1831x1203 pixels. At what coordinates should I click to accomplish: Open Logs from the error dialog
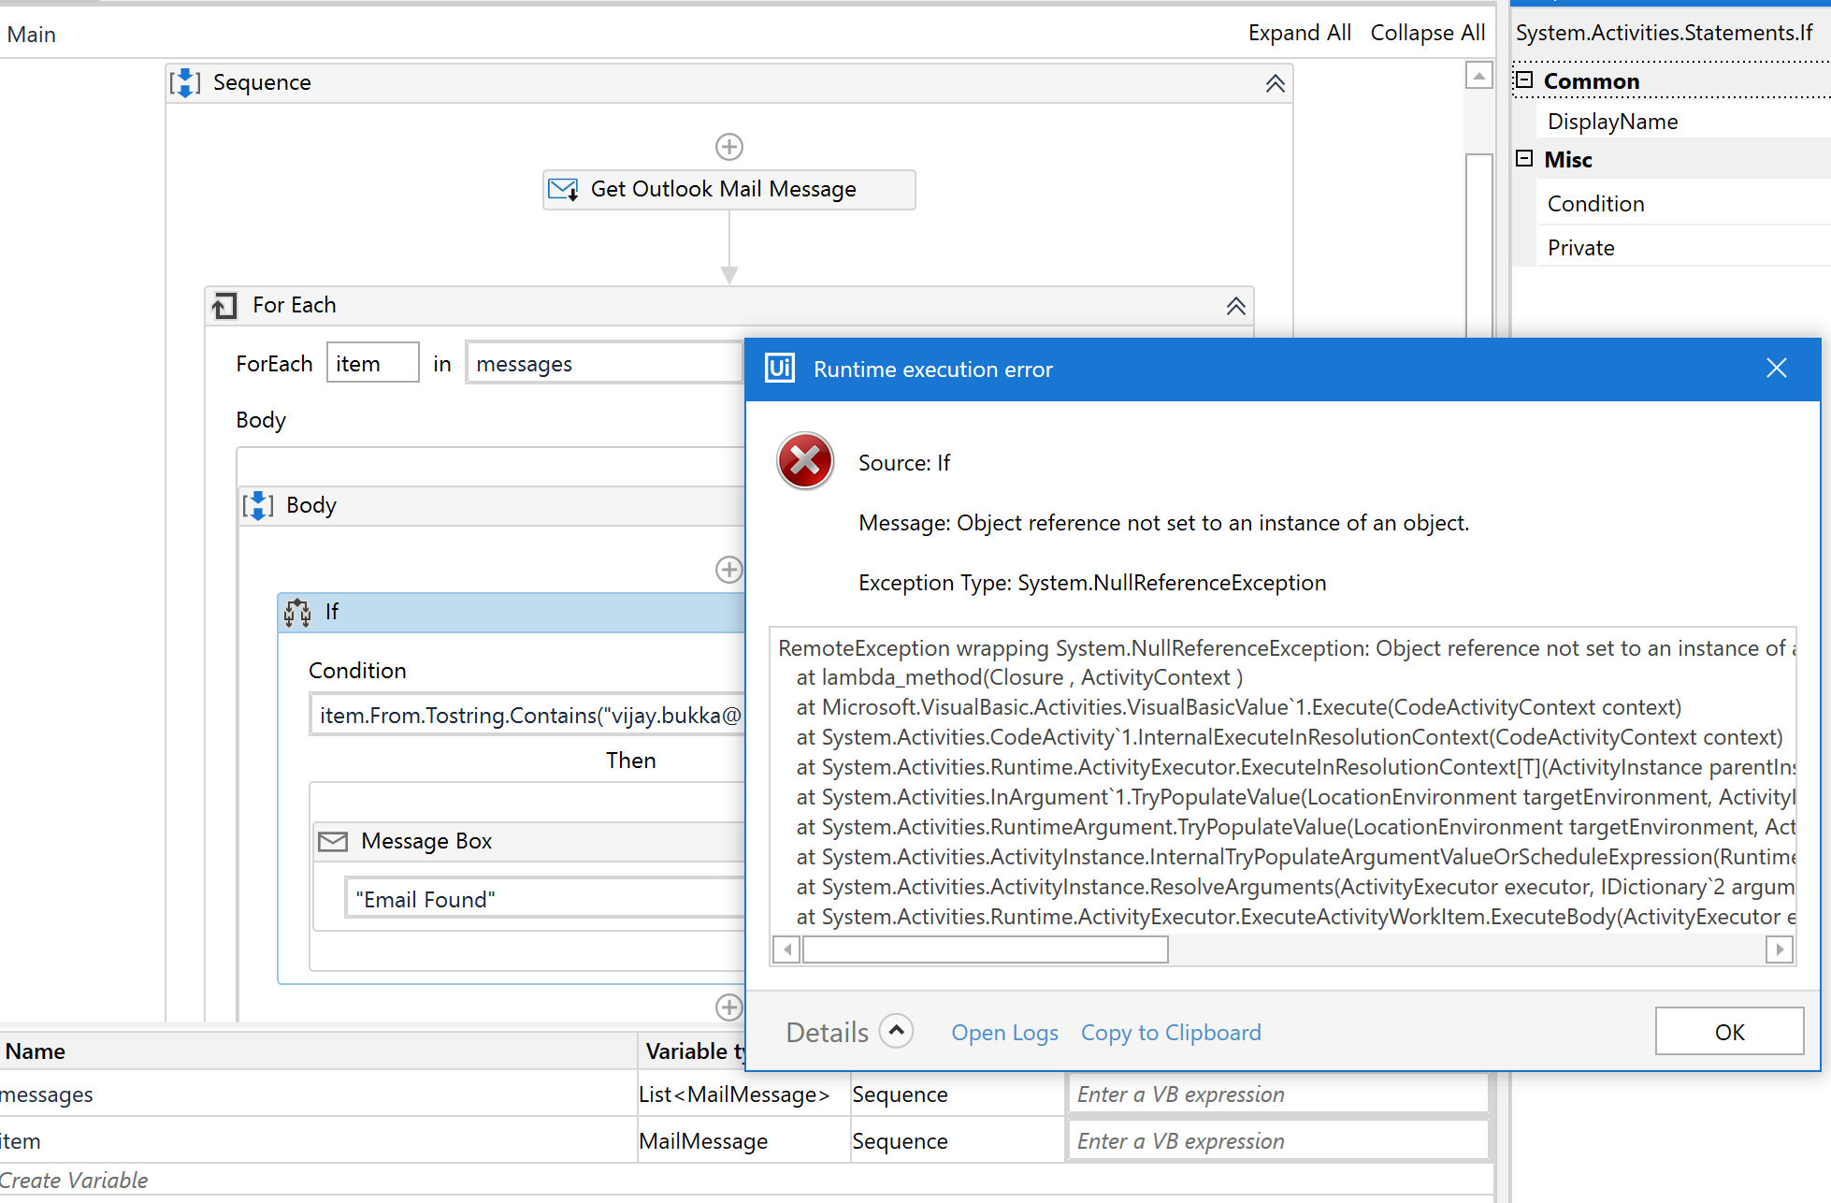(1004, 1033)
